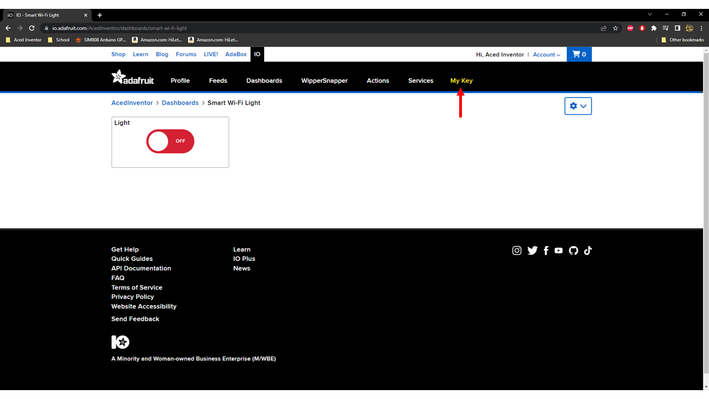
Task: Open the AdaBox link
Action: (236, 54)
